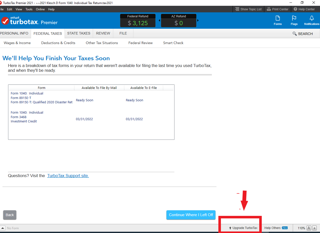Open the Forms icon in header
This screenshot has width=320, height=233.
(x=278, y=20)
